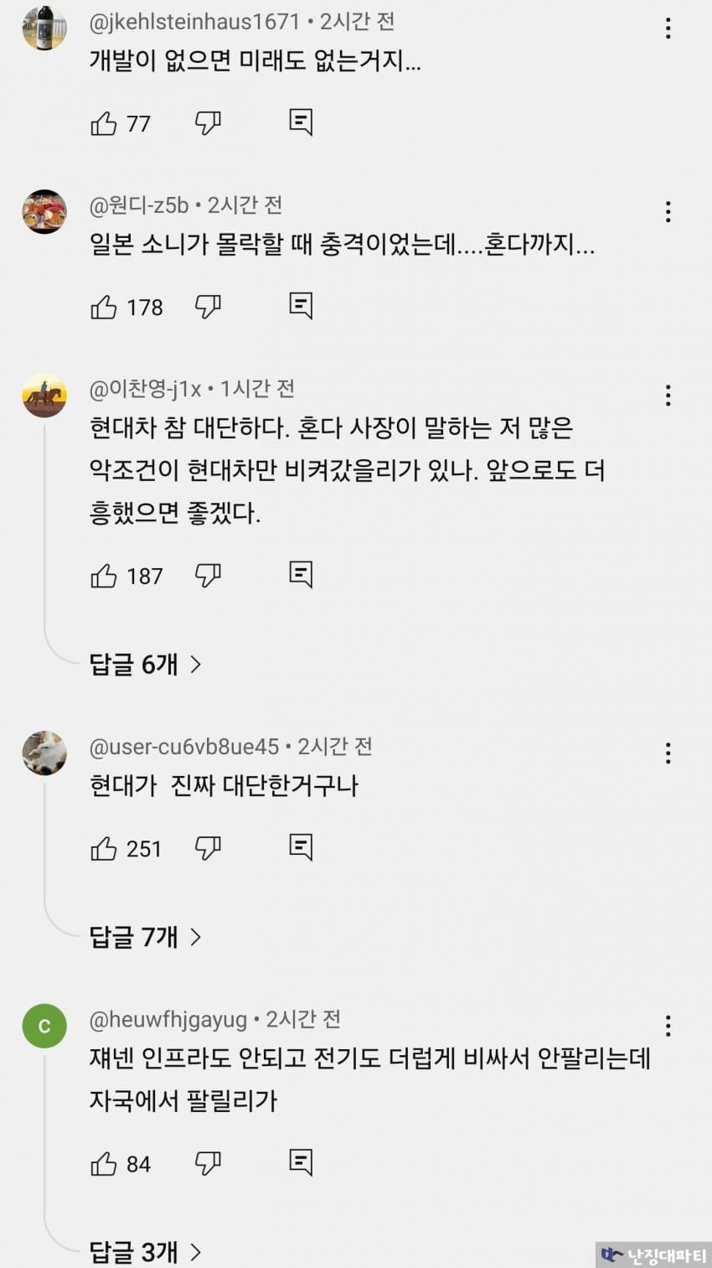Open the @heuwfhjgayug username link

click(168, 1020)
